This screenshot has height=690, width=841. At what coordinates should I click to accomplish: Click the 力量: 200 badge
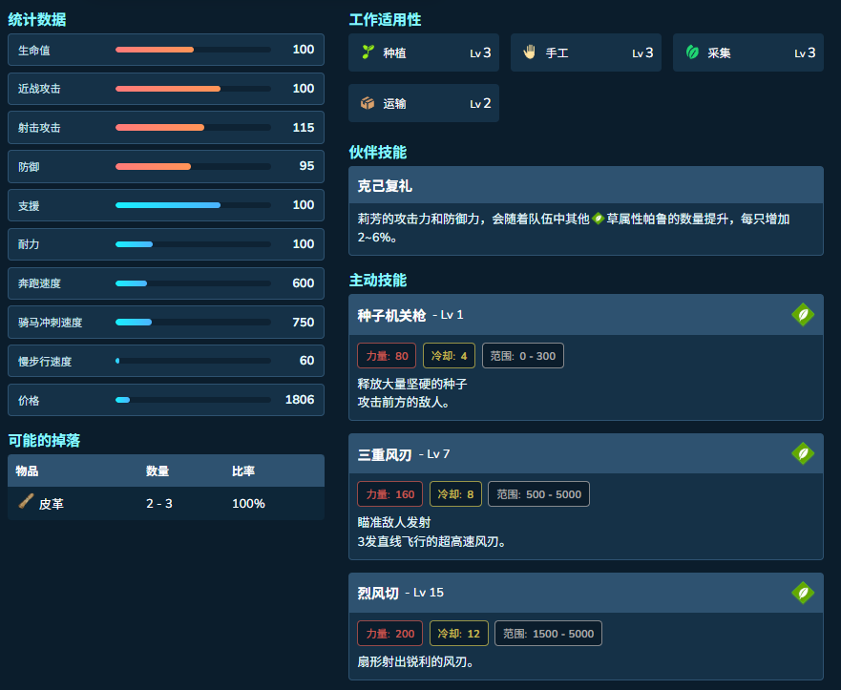389,633
